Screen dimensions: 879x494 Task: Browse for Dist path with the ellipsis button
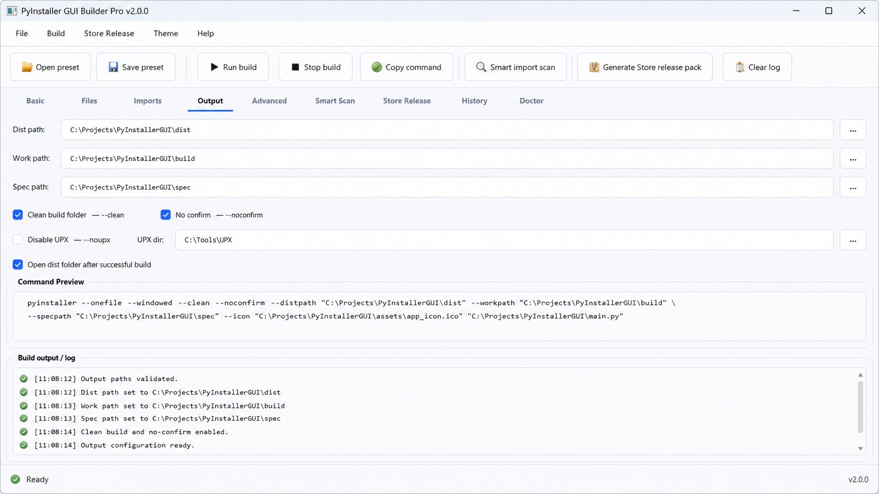(853, 130)
